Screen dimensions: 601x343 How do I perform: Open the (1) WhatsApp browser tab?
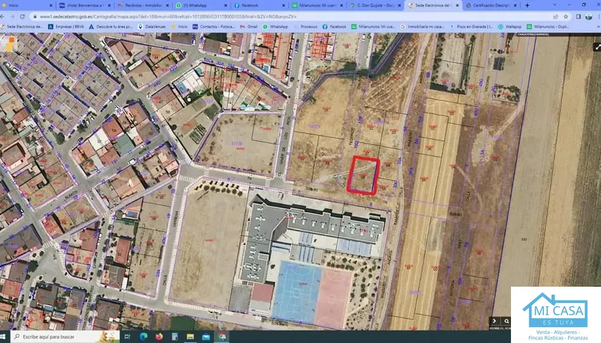(200, 5)
